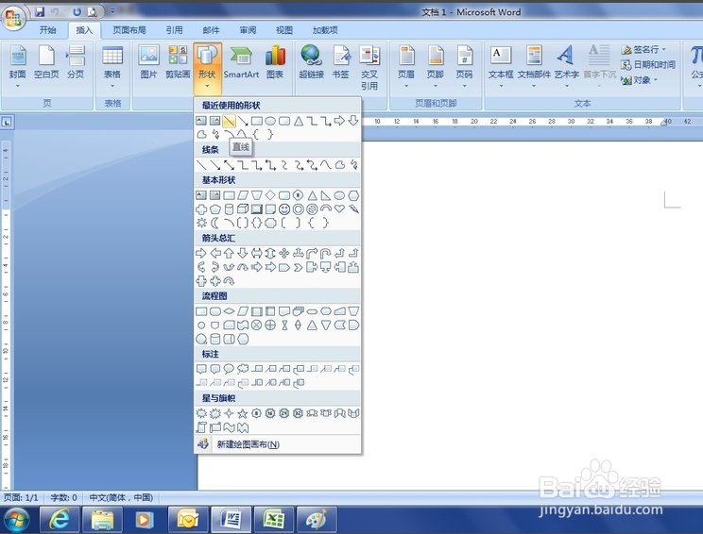This screenshot has width=703, height=534.
Task: Open the 签名行 dropdown arrow
Action: tap(664, 49)
